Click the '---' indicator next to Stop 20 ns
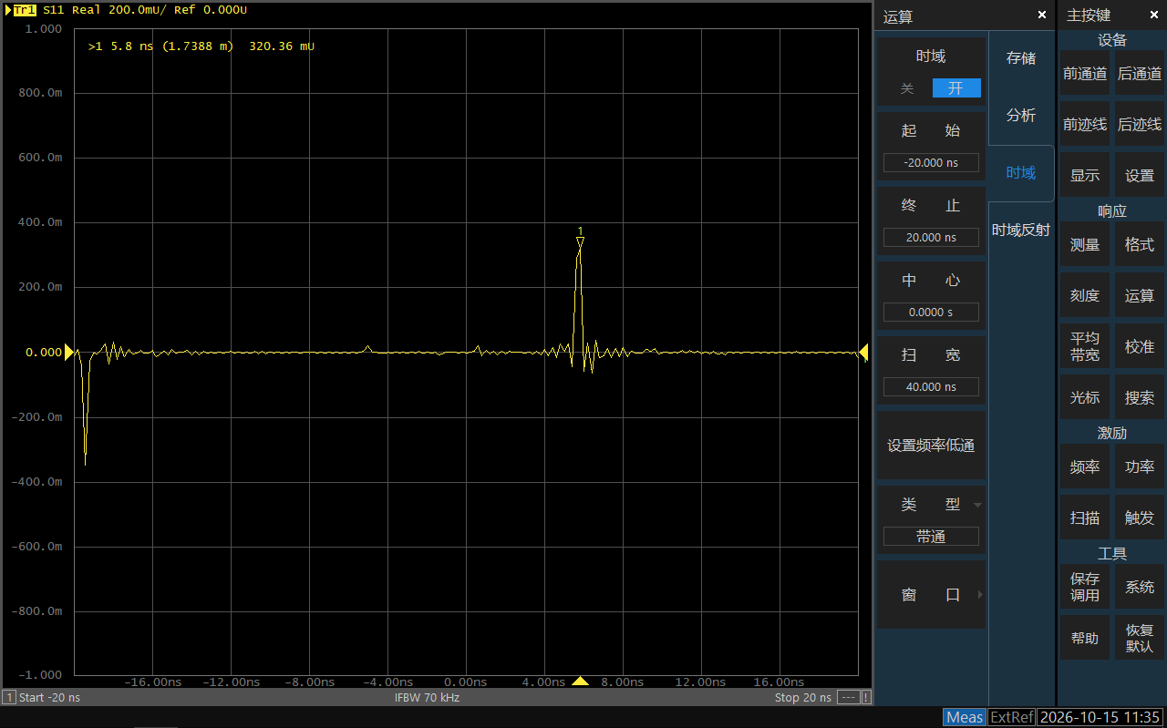 pyautogui.click(x=848, y=698)
